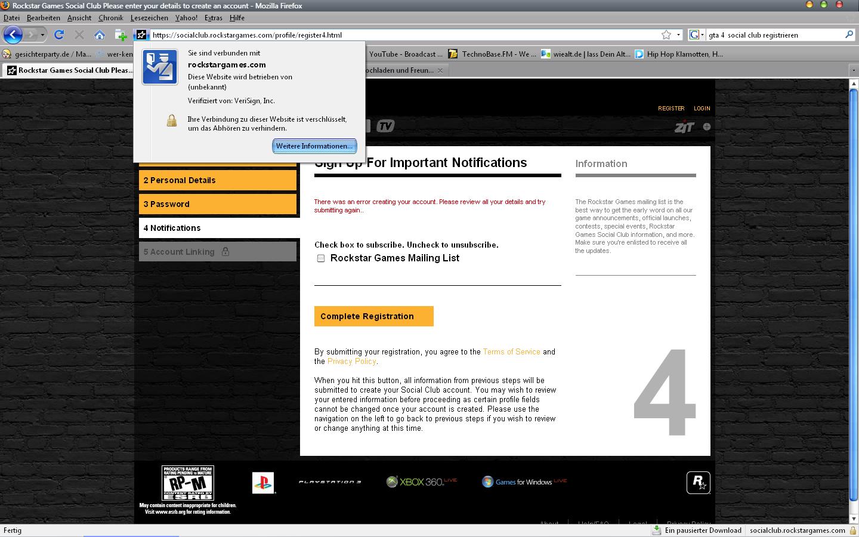Click the ESRB RP-M rating logo
The image size is (859, 537).
[188, 483]
